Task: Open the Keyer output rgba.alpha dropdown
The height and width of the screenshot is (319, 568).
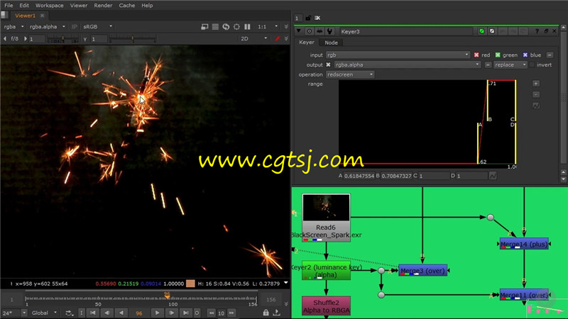Action: click(407, 65)
